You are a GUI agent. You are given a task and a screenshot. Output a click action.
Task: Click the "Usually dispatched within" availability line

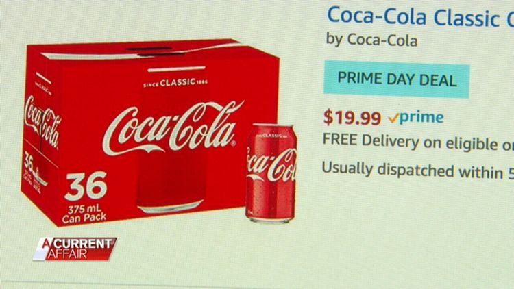click(418, 171)
